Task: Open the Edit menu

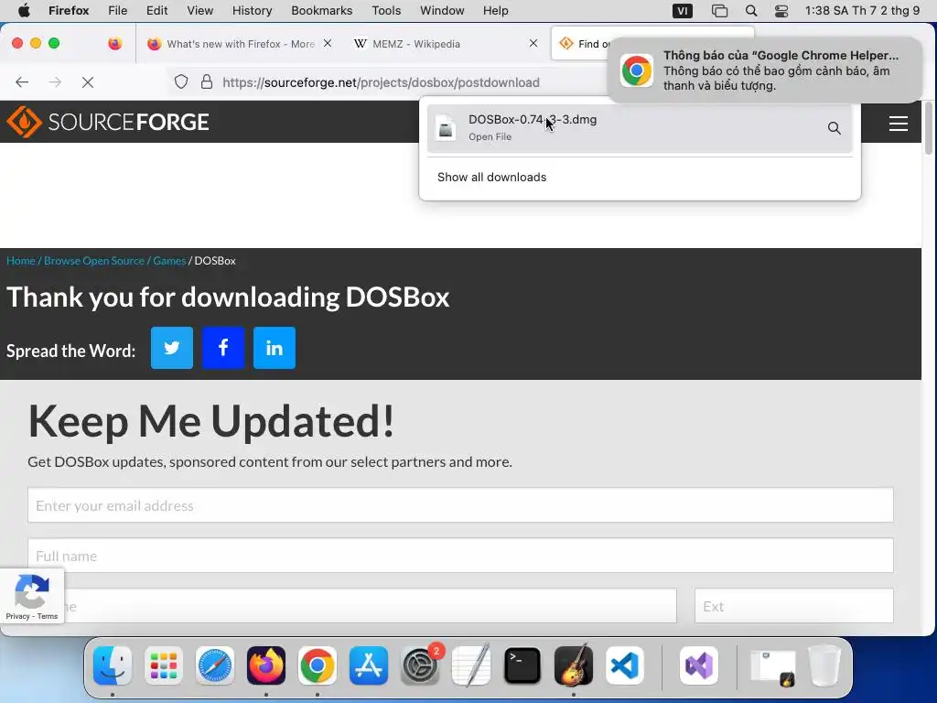Action: point(156,11)
